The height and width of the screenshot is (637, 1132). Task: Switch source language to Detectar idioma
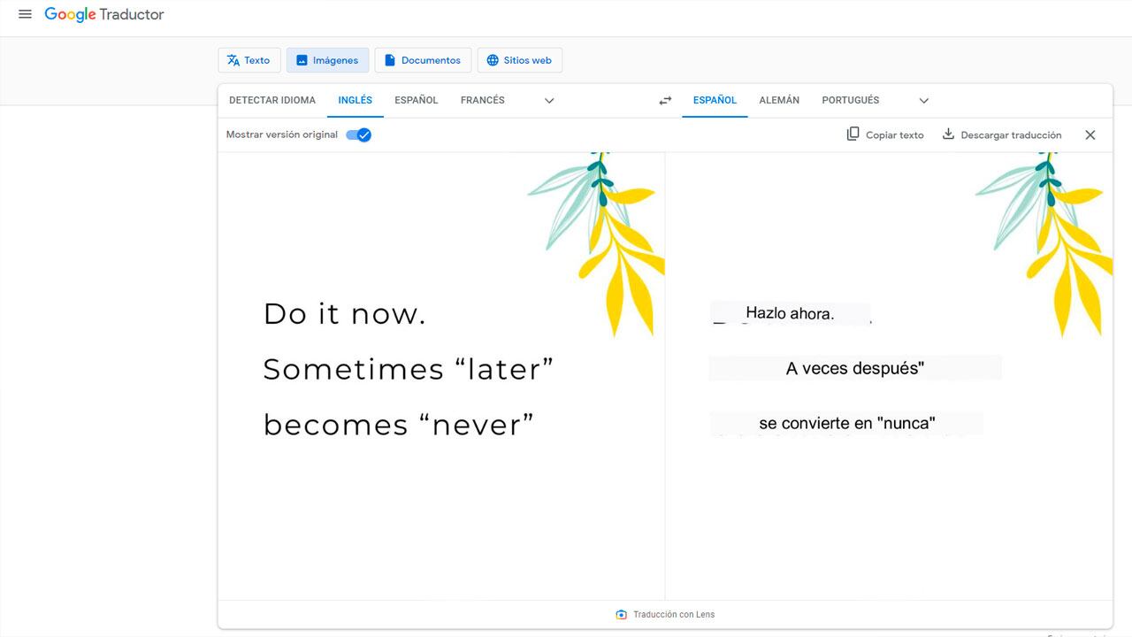tap(272, 100)
